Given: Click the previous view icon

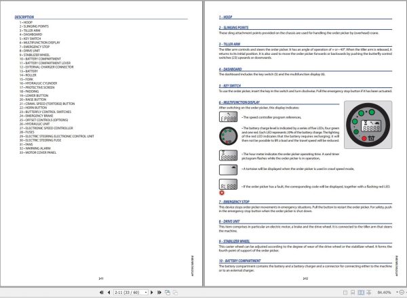Looking at the screenshot, I should coord(168,293).
